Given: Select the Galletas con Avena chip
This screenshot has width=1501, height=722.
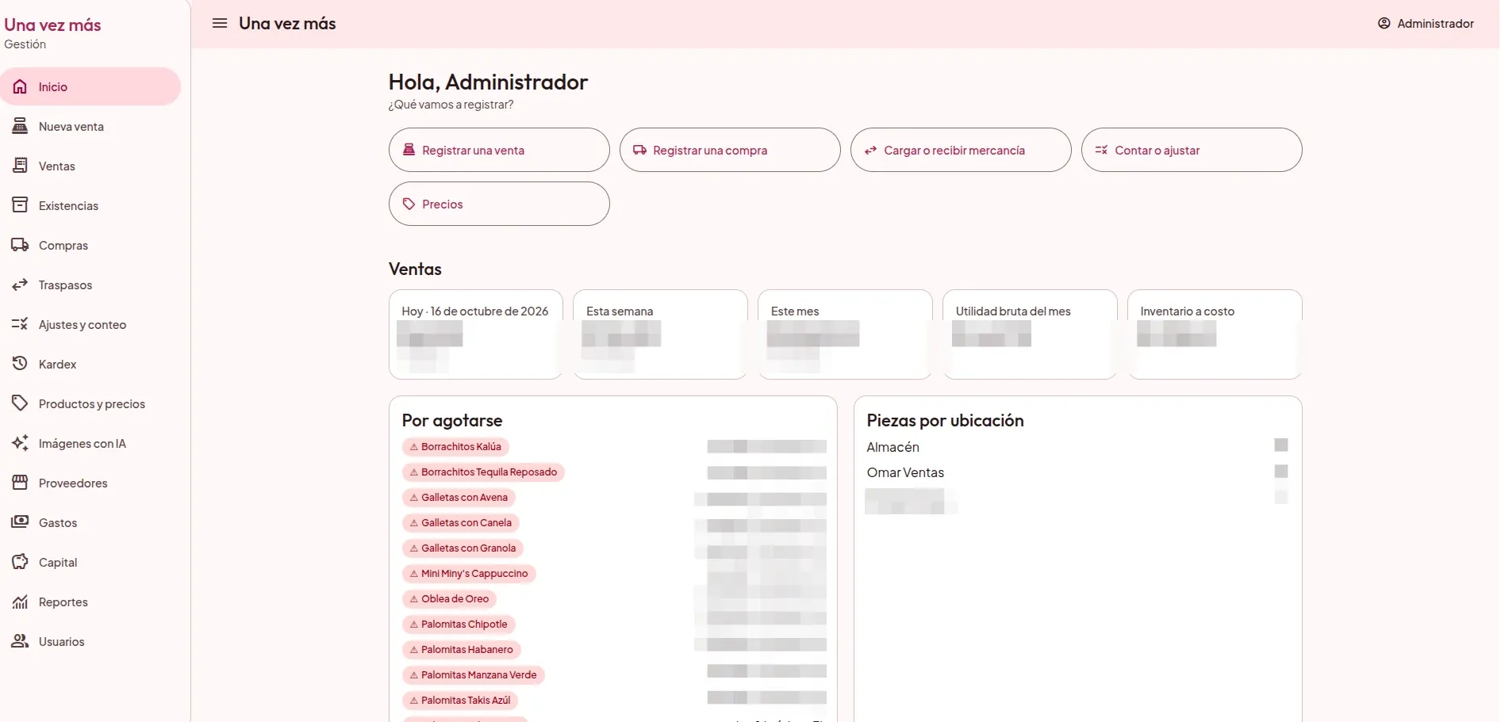Looking at the screenshot, I should pyautogui.click(x=459, y=498).
